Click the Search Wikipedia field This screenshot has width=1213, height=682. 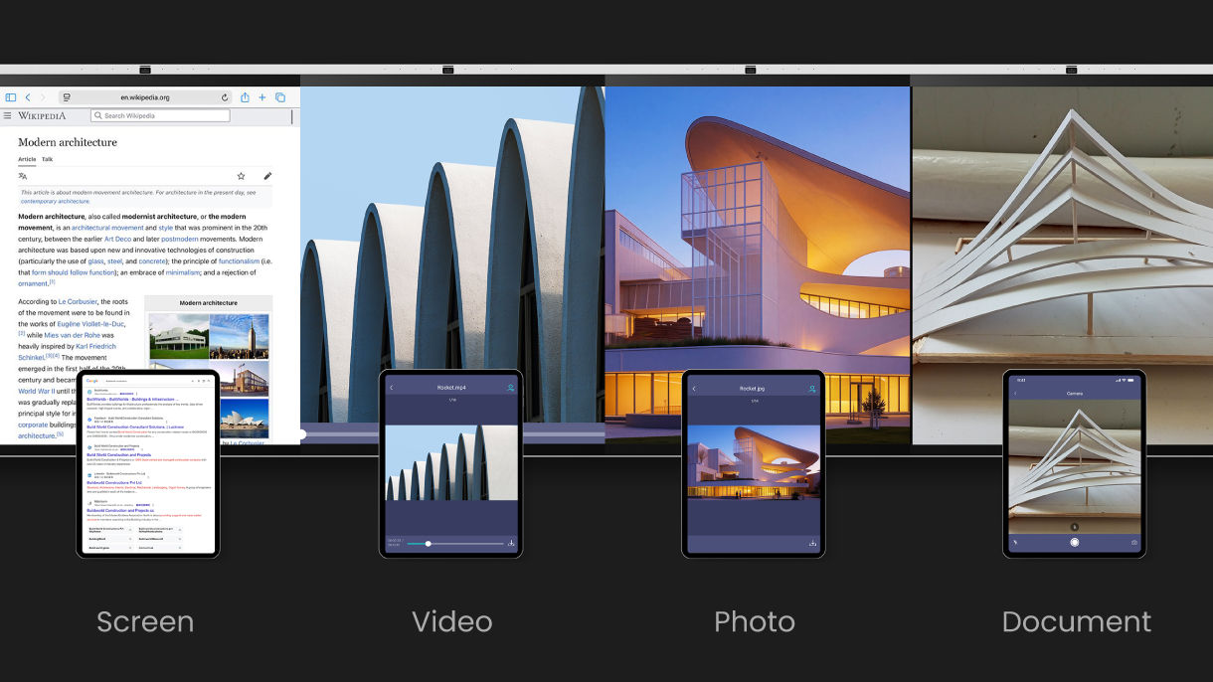[160, 115]
